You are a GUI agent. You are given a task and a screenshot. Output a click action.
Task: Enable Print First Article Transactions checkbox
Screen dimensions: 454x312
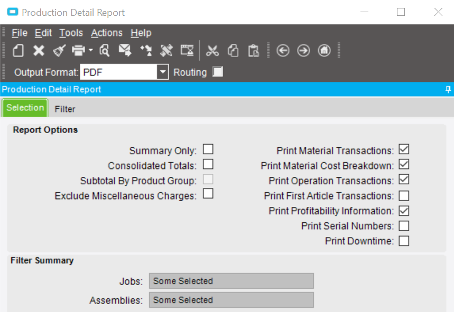point(404,196)
